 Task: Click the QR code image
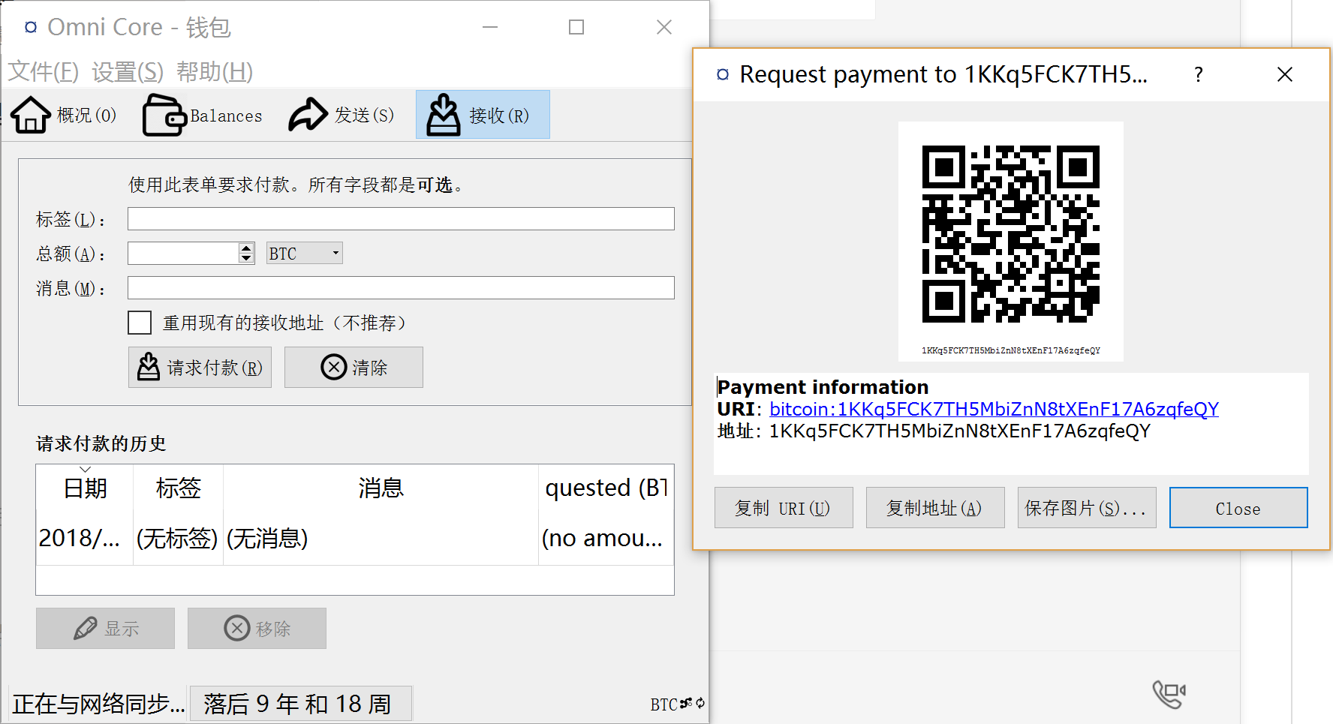coord(1011,234)
